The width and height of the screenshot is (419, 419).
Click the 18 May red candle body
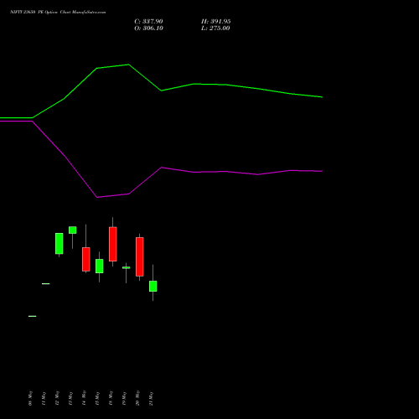113,244
